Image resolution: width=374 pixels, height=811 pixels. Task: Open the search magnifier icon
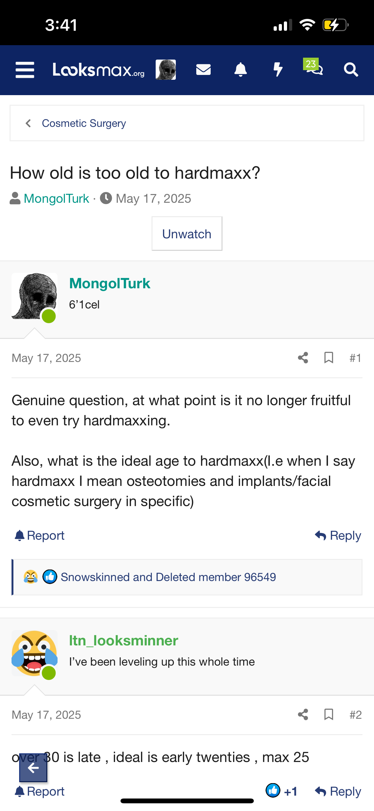pos(351,70)
